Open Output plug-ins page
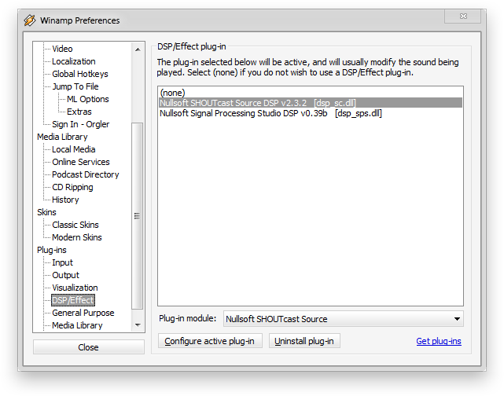504x396 pixels. [x=65, y=275]
